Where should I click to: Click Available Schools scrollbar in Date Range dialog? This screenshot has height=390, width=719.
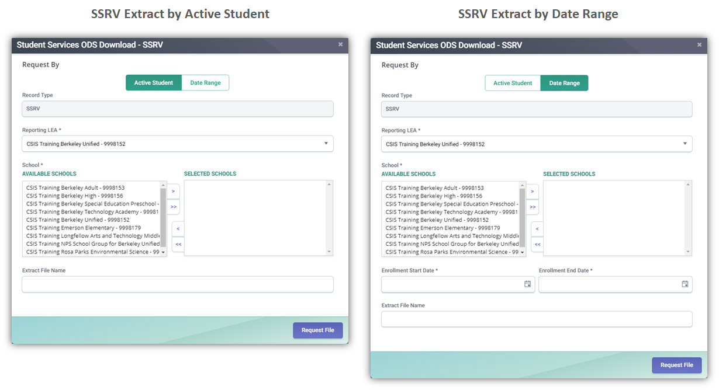[523, 218]
